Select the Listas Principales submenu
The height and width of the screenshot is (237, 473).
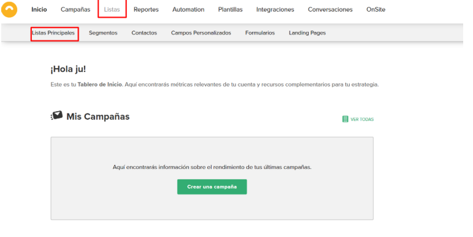point(53,33)
